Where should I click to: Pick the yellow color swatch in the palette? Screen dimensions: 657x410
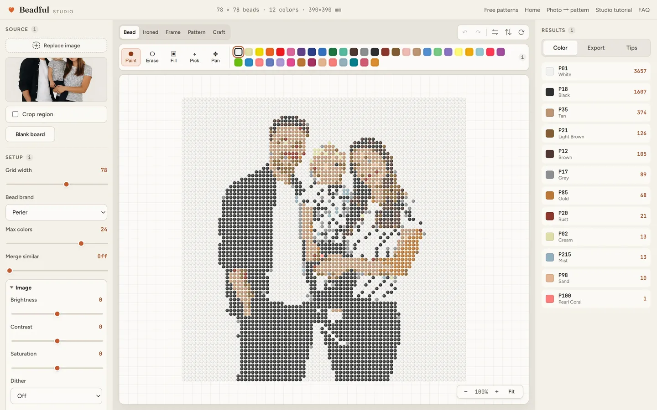259,52
